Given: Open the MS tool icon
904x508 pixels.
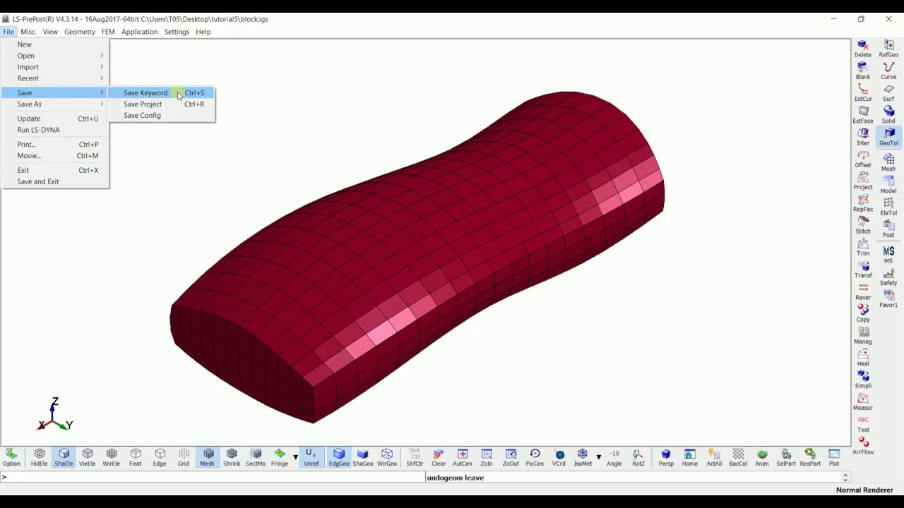Looking at the screenshot, I should 888,254.
